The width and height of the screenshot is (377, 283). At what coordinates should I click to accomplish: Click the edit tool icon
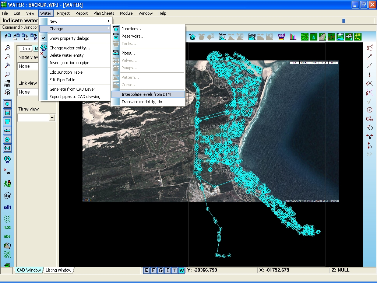coord(7,207)
